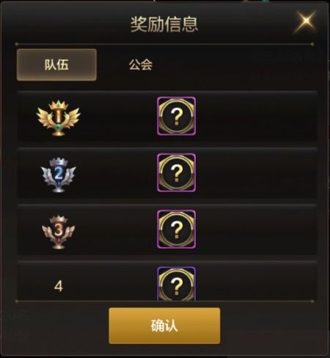
Task: Click the number 2 on silver trophy
Action: (x=59, y=173)
